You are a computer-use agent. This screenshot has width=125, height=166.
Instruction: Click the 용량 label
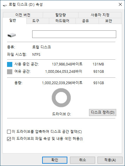point(18,83)
